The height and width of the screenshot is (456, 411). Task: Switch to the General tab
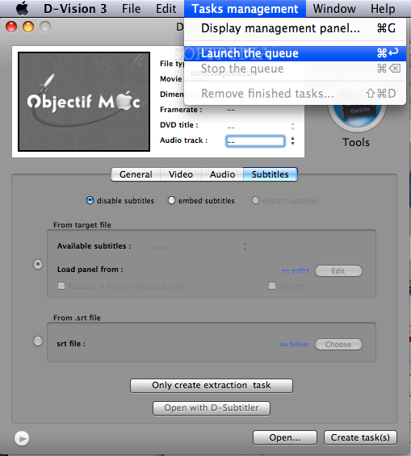pos(136,174)
